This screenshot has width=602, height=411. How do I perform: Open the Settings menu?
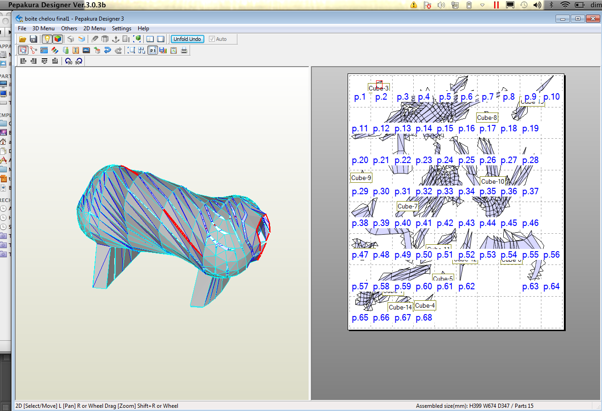click(122, 28)
